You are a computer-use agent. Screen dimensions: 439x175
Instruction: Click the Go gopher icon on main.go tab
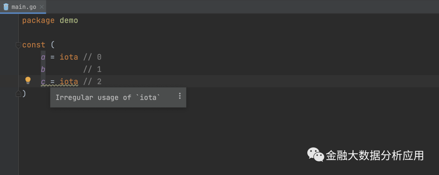coord(6,7)
